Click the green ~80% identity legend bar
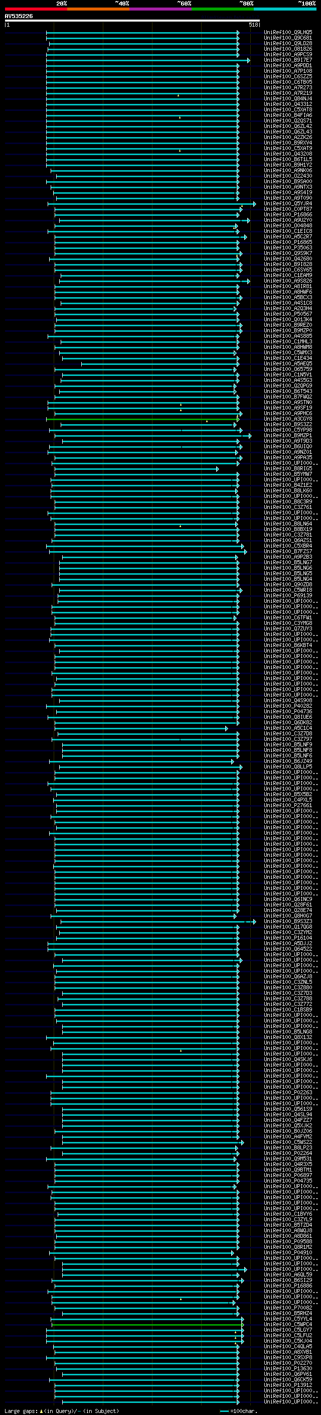This screenshot has height=1415, width=321. point(223,9)
